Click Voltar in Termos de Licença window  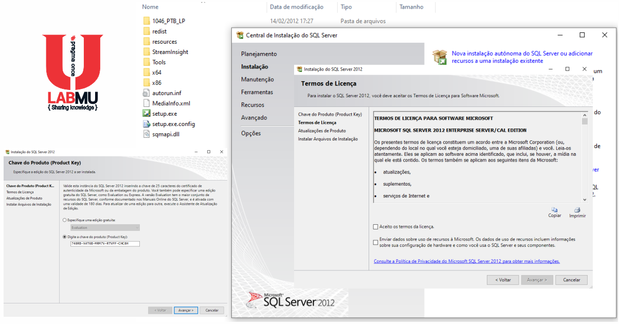[503, 280]
